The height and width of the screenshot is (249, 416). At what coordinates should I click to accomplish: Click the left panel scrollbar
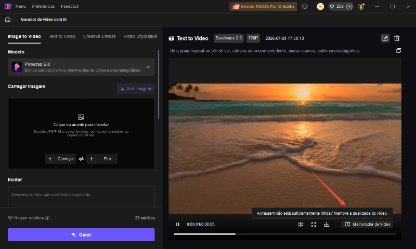(x=159, y=84)
